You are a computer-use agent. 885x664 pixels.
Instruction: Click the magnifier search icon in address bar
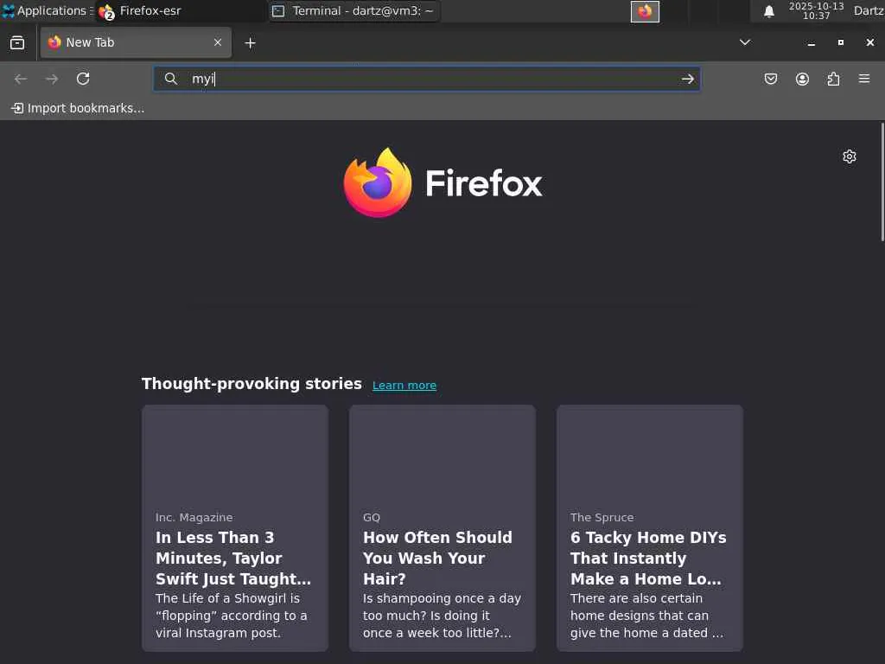coord(170,79)
